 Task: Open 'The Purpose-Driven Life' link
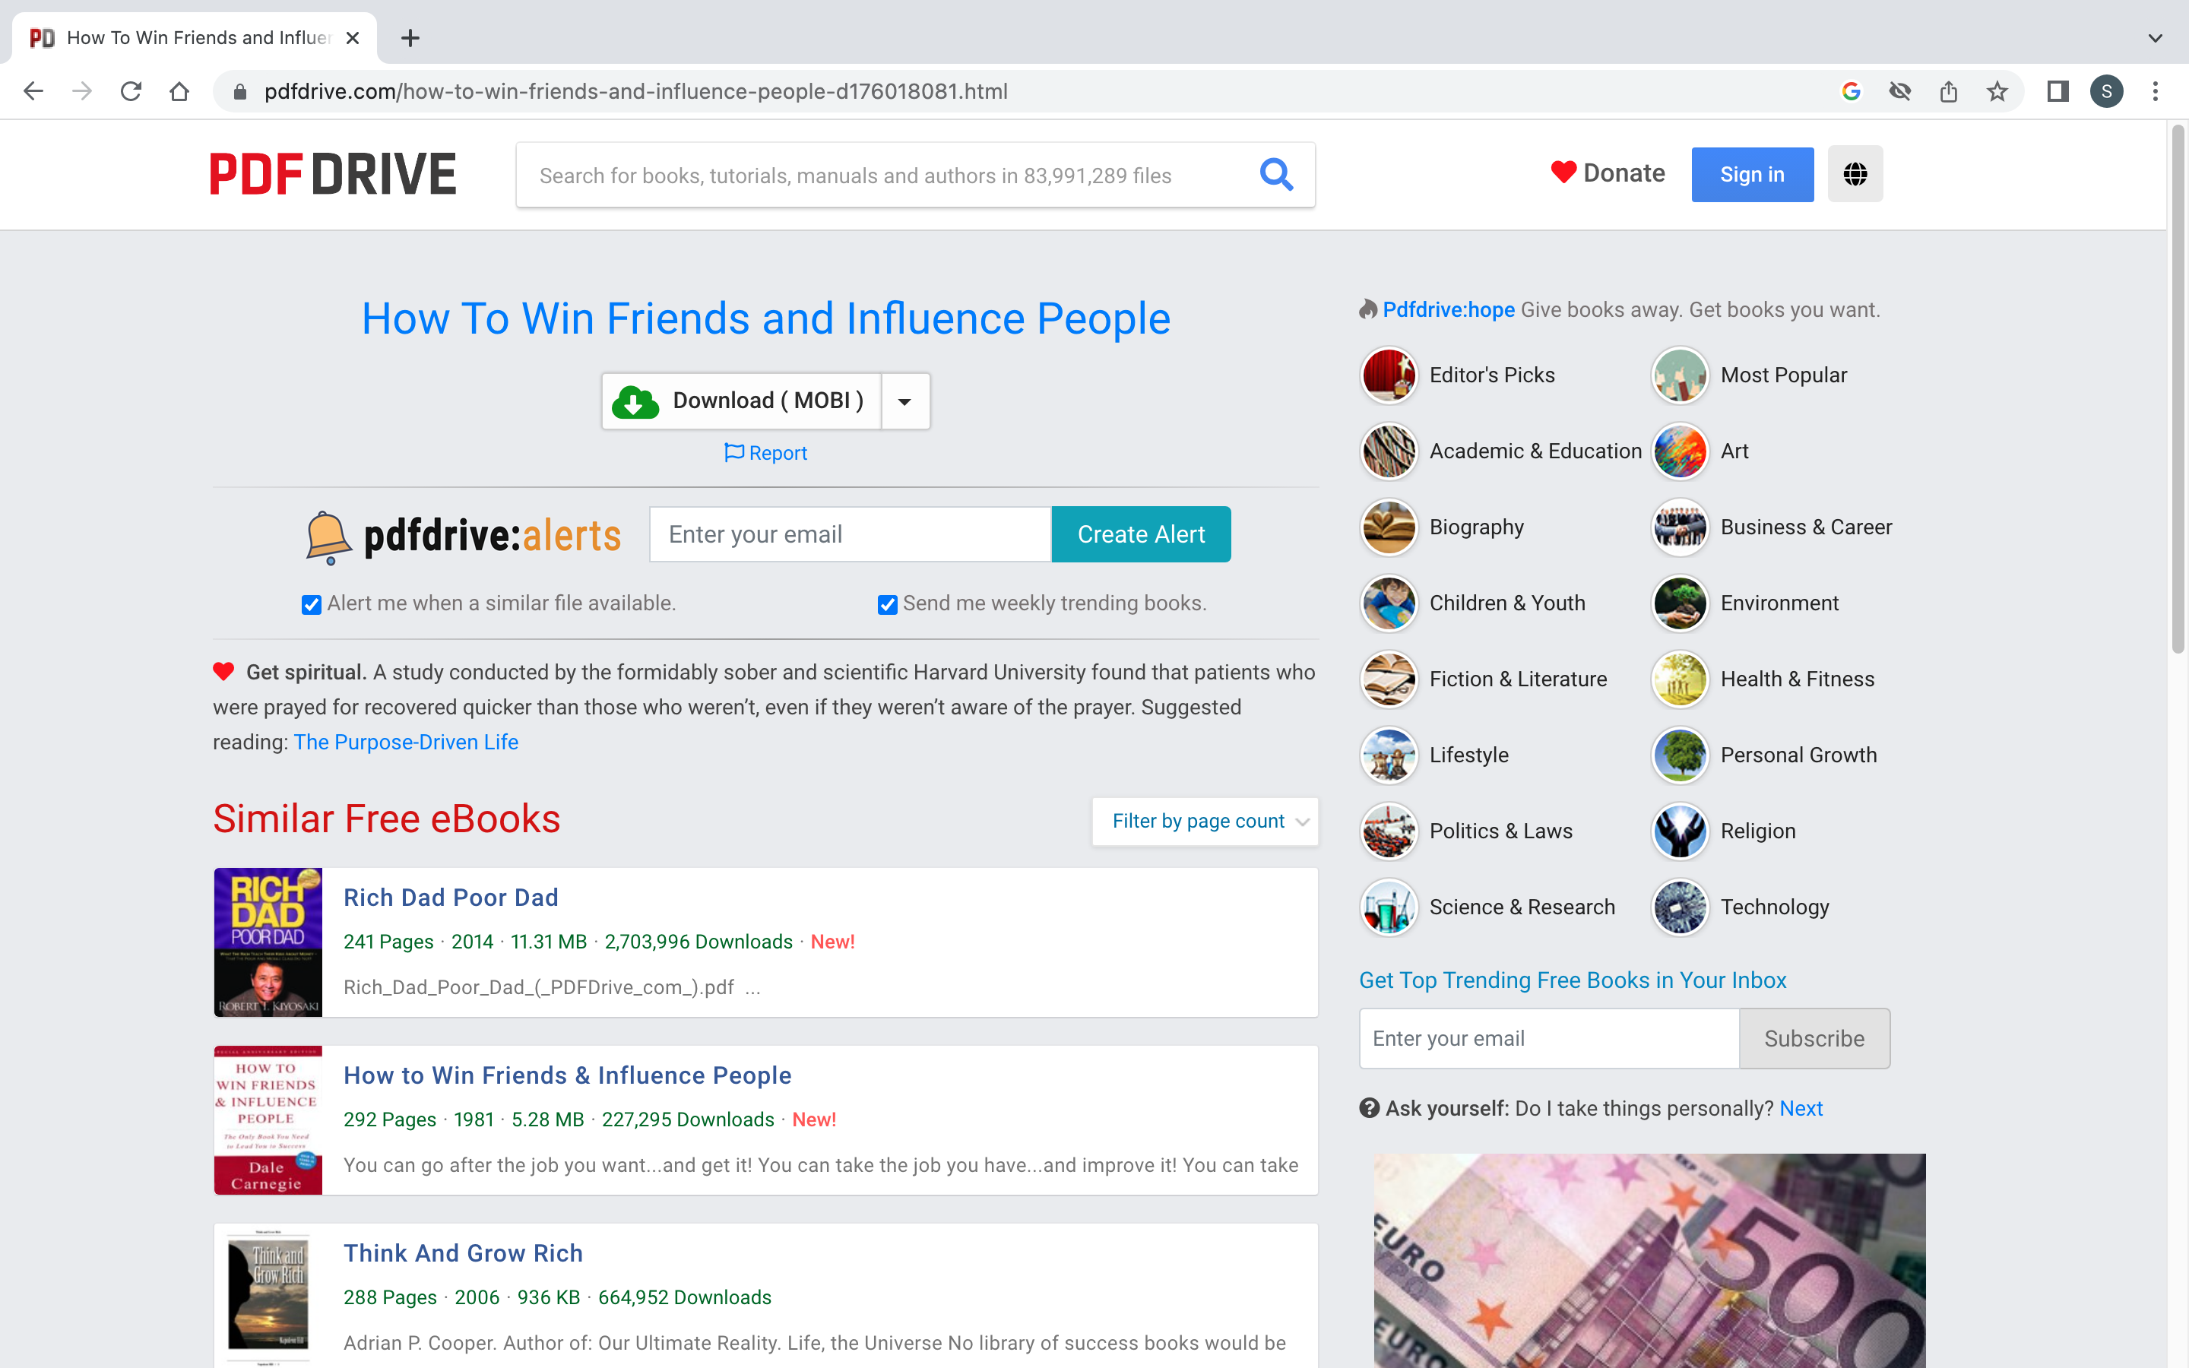[405, 742]
